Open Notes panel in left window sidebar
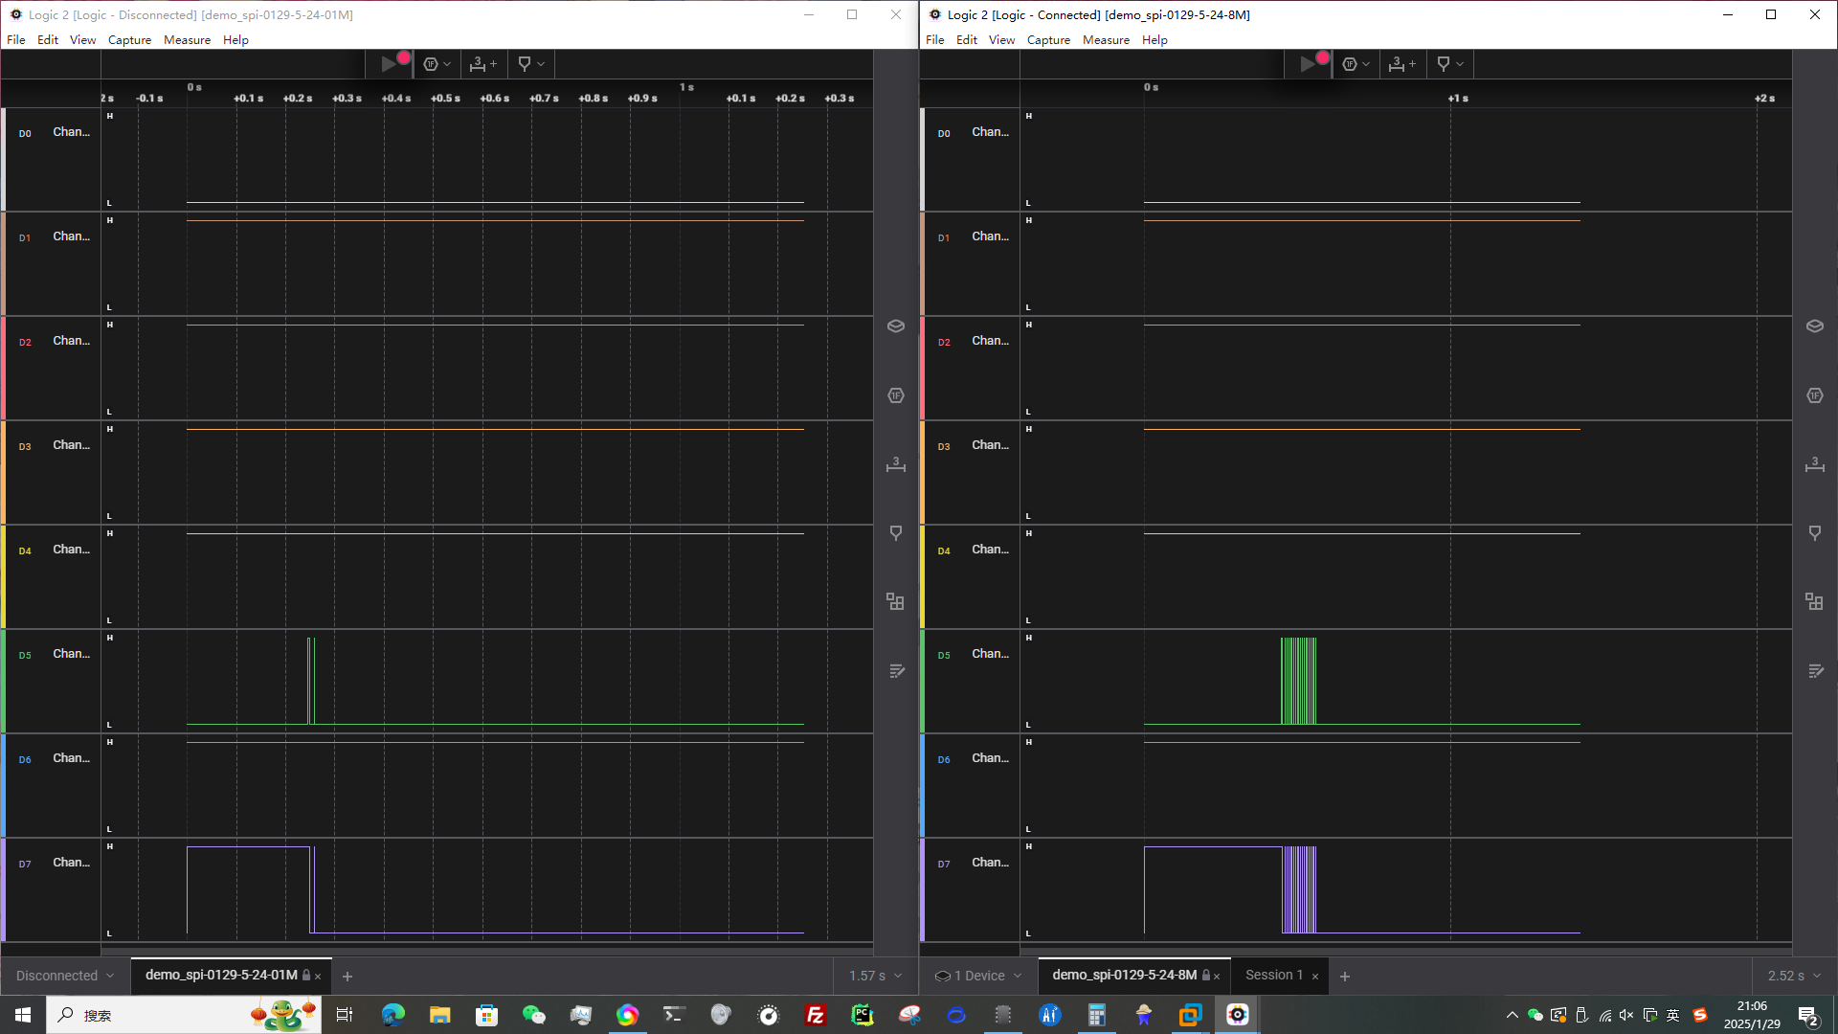 tap(896, 671)
